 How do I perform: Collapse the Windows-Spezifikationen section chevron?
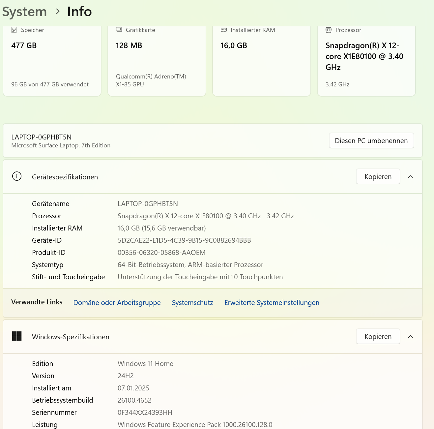pyautogui.click(x=410, y=337)
